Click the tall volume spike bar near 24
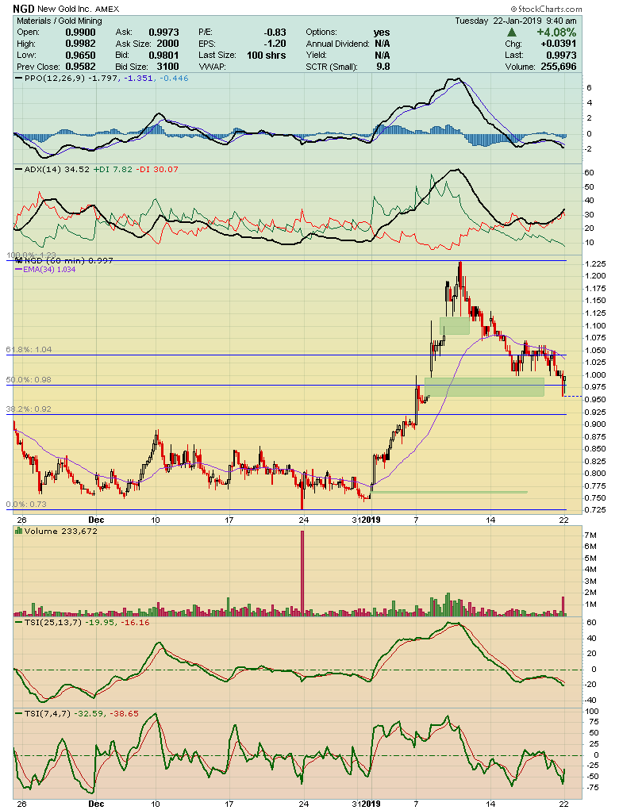 pos(303,573)
